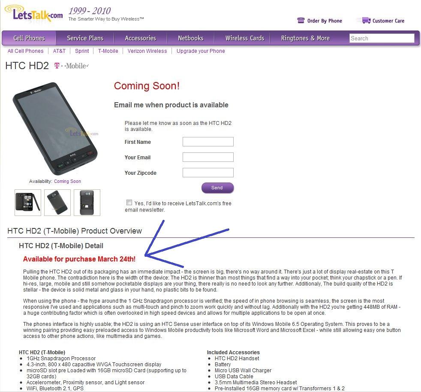Click the Order By Phone telephone icon
Viewport: 421px width, 392px height.
(x=301, y=21)
